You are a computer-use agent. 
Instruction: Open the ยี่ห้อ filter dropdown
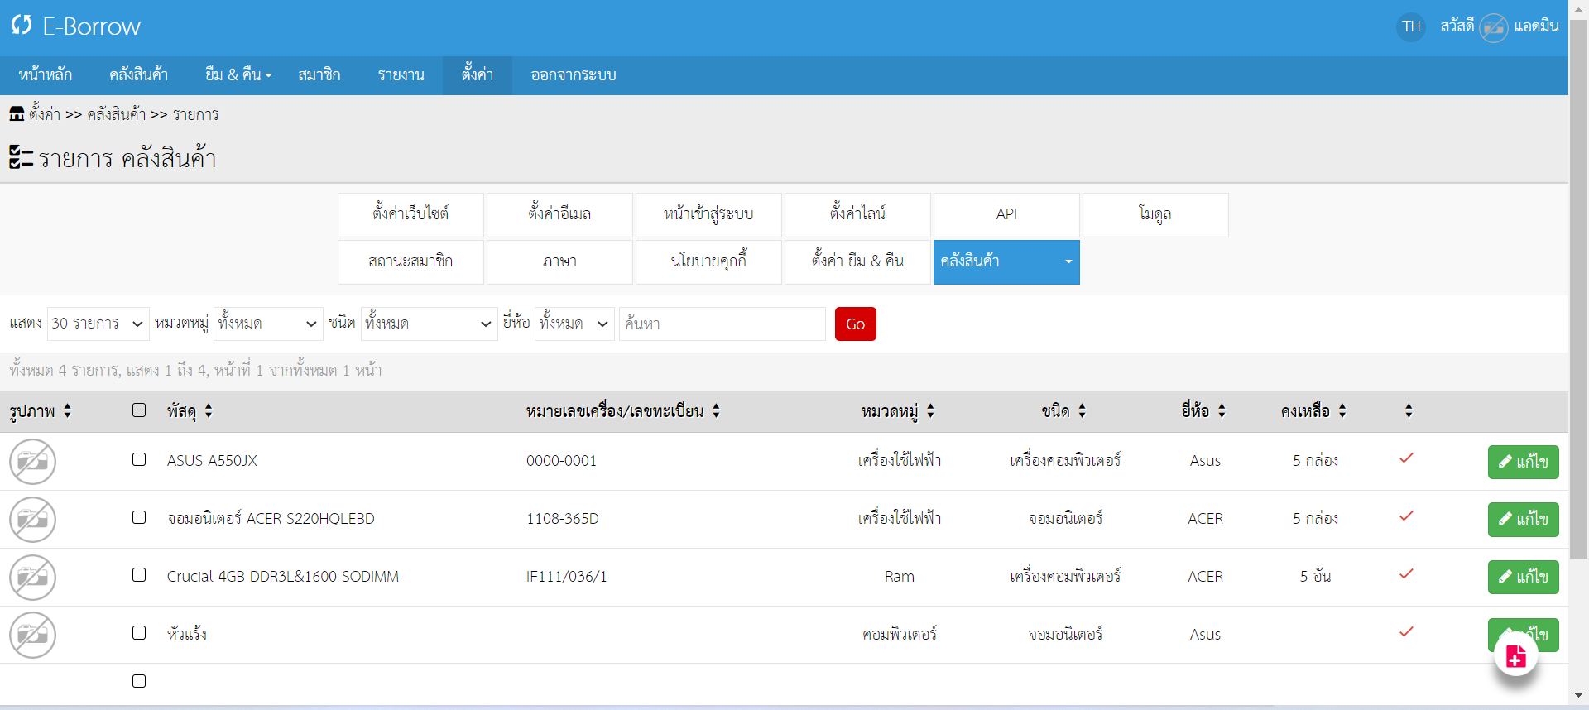pos(574,324)
